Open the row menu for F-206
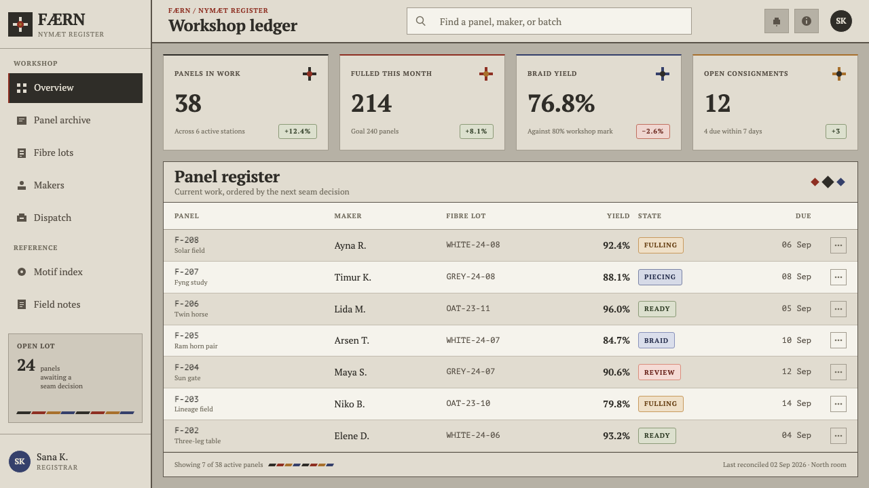Screen dimensions: 869x488 [x=838, y=309]
